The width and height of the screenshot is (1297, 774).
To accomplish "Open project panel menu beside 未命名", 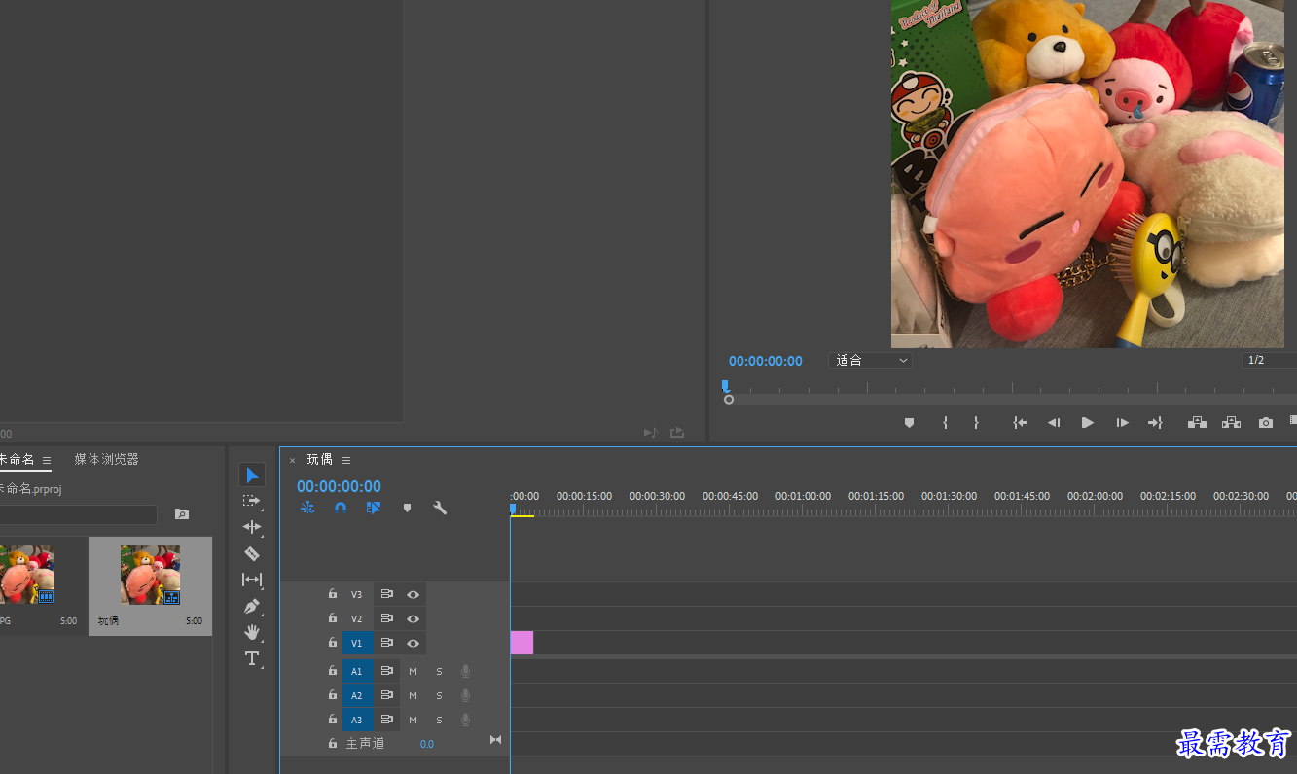I will pos(46,460).
